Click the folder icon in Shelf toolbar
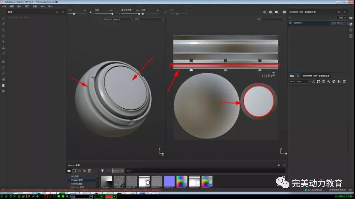The width and height of the screenshot is (355, 199). tap(69, 170)
